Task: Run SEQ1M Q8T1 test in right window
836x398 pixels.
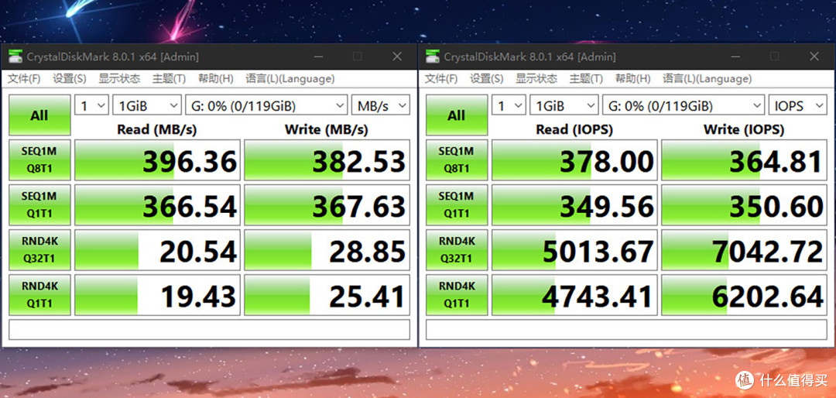Action: point(457,160)
